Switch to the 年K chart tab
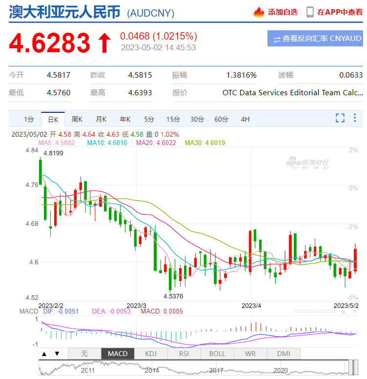Viewport: 367px width, 379px height. pyautogui.click(x=125, y=119)
